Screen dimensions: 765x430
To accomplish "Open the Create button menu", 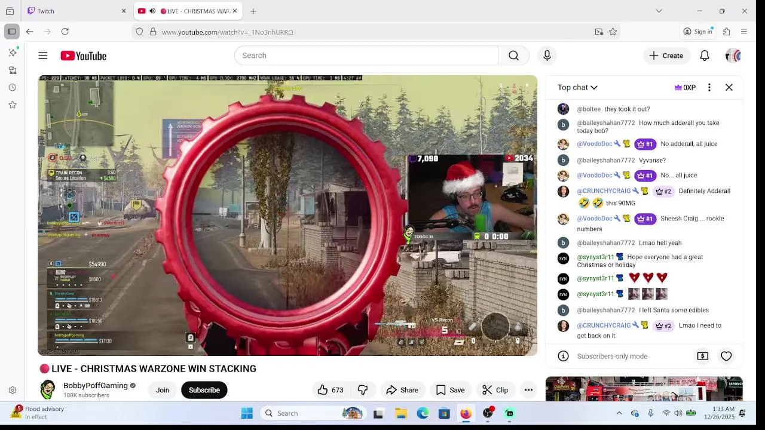I will 666,56.
